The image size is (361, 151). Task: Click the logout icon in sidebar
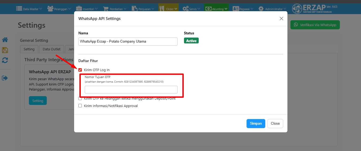coord(5,78)
